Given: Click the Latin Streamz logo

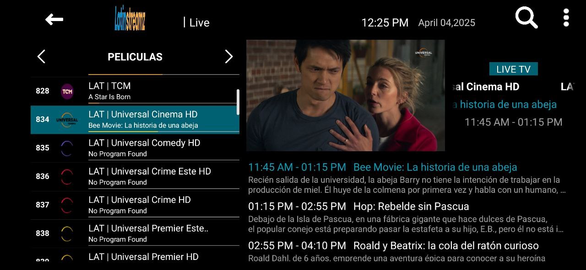Looking at the screenshot, I should point(130,18).
